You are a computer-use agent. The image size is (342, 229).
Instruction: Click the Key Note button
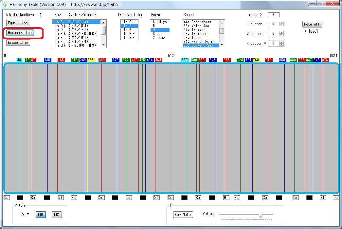pos(183,215)
